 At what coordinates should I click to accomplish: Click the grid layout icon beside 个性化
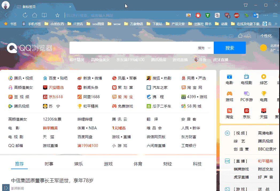(231, 36)
